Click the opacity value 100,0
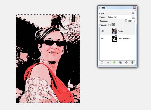151x110 pixels. [x=130, y=21]
